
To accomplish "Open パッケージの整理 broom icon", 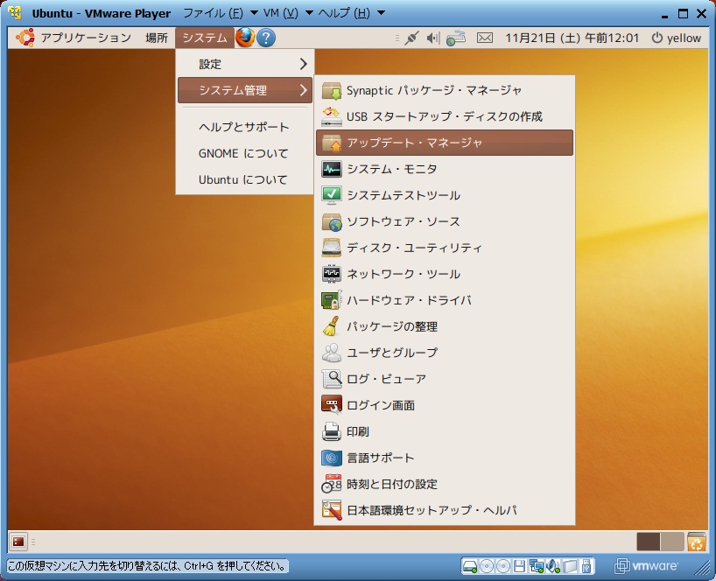I will point(332,326).
